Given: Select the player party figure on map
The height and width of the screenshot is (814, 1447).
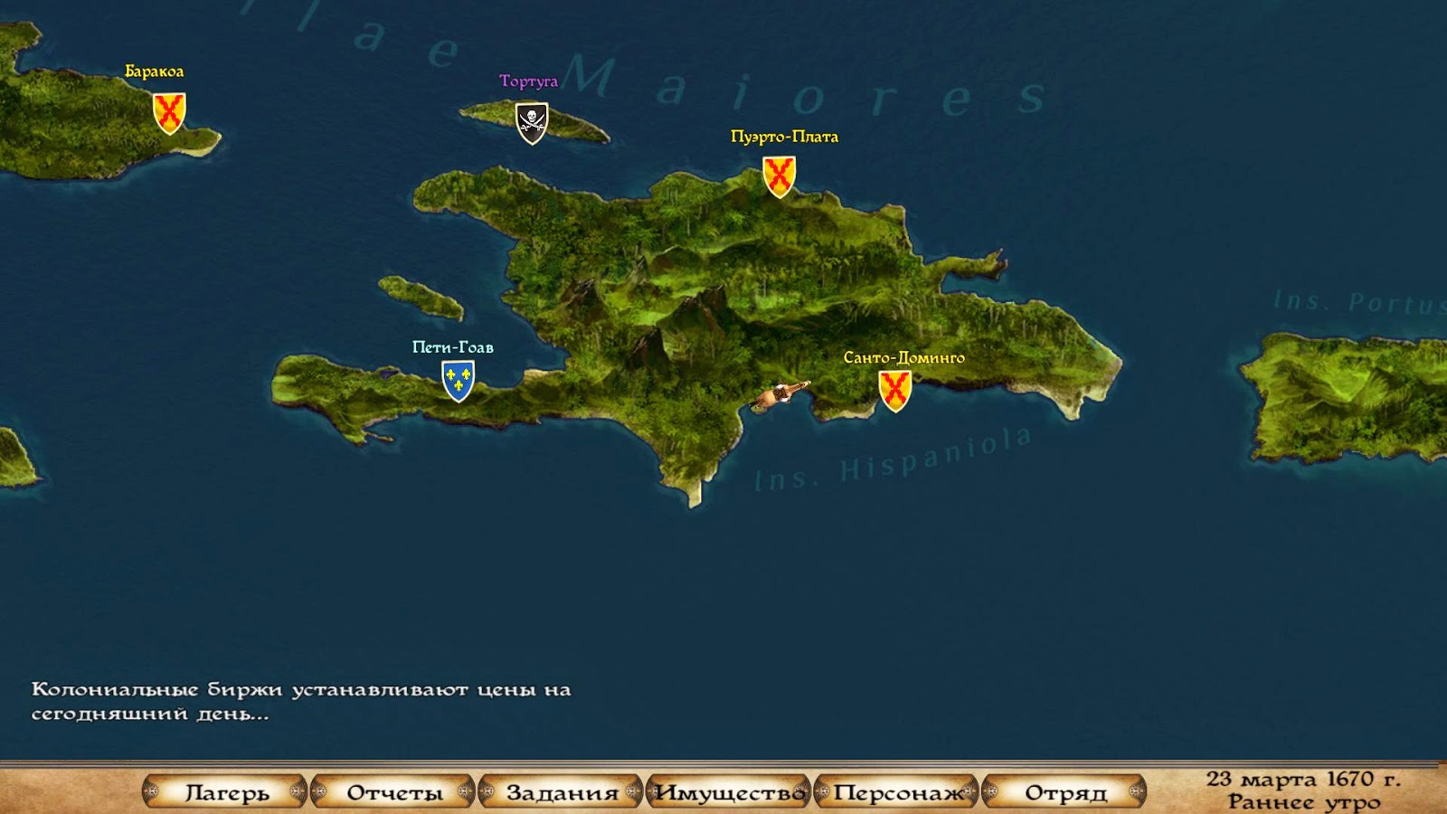Looking at the screenshot, I should coord(780,395).
